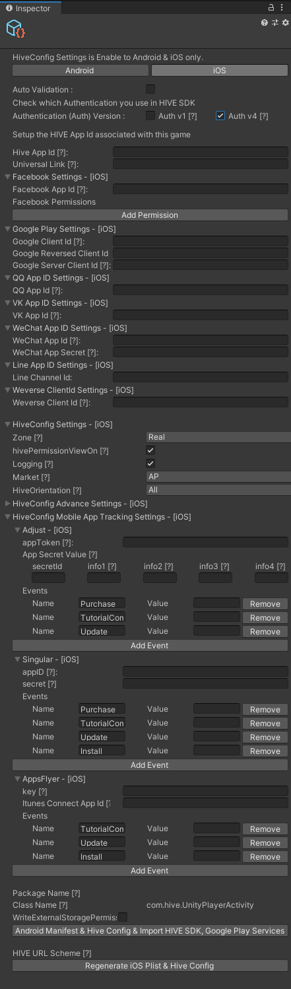Click the HiveConfig asset cube icon

(x=15, y=28)
